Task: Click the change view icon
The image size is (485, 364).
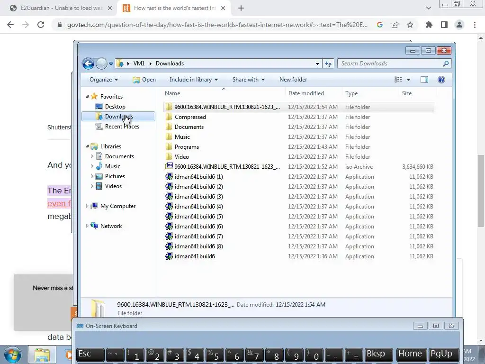Action: tap(398, 80)
